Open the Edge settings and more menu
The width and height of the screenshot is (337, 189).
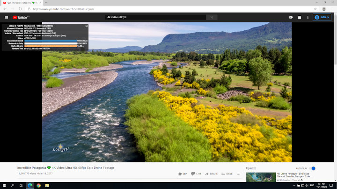pos(332,9)
